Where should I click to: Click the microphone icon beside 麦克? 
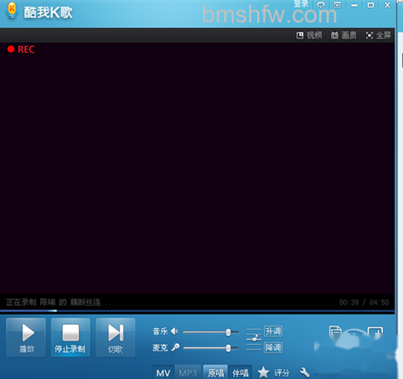[176, 348]
